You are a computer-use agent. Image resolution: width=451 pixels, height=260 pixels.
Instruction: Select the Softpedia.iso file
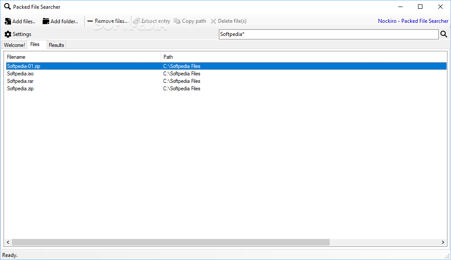click(x=20, y=74)
